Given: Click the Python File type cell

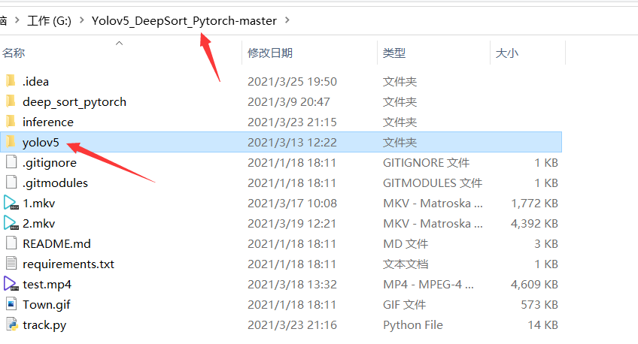Looking at the screenshot, I should 412,325.
